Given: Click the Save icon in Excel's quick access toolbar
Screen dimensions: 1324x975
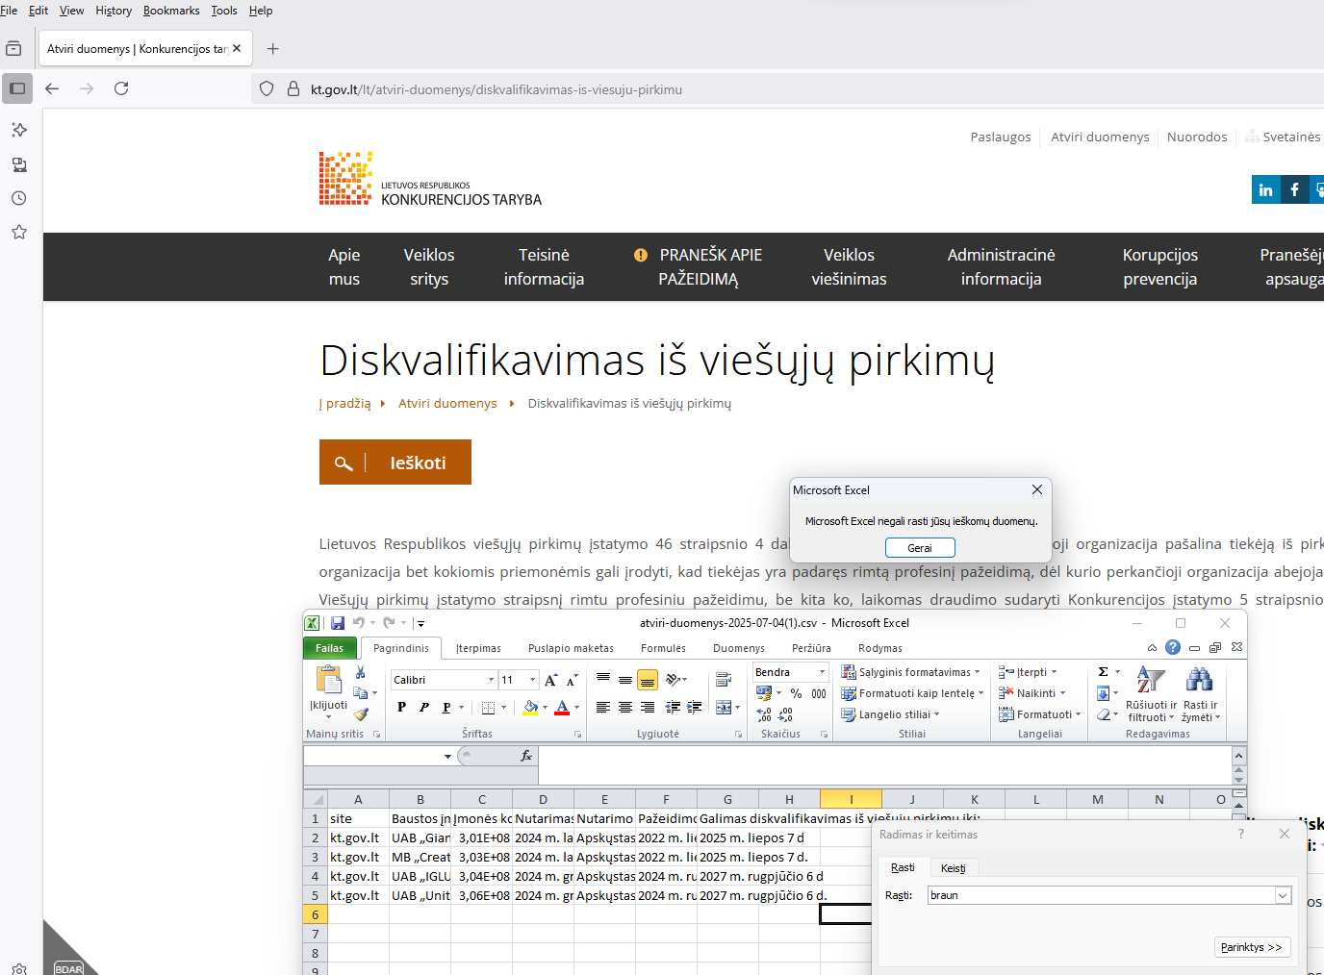Looking at the screenshot, I should pos(338,623).
